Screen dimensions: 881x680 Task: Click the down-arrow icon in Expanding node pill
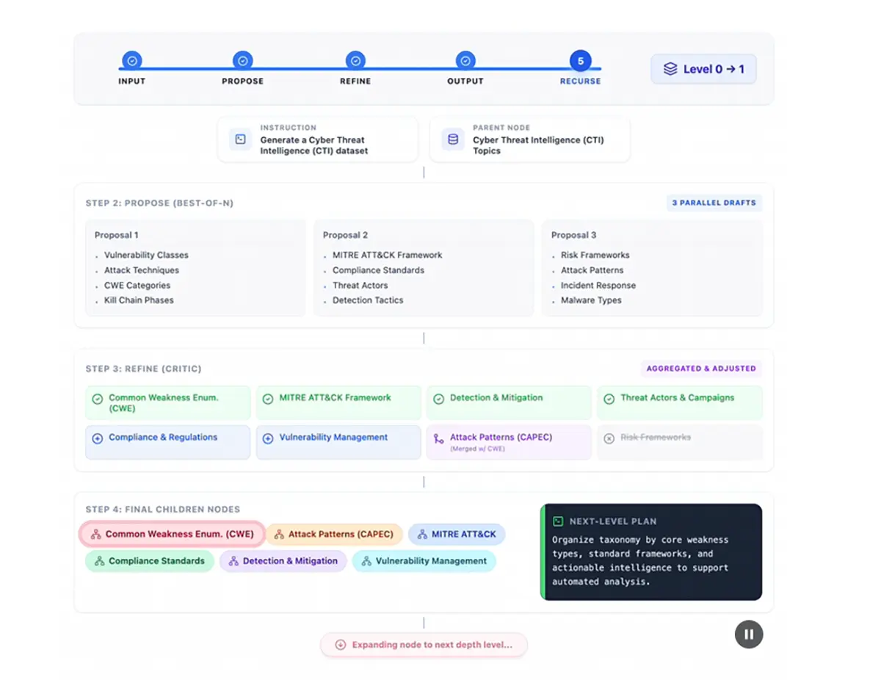tap(340, 645)
